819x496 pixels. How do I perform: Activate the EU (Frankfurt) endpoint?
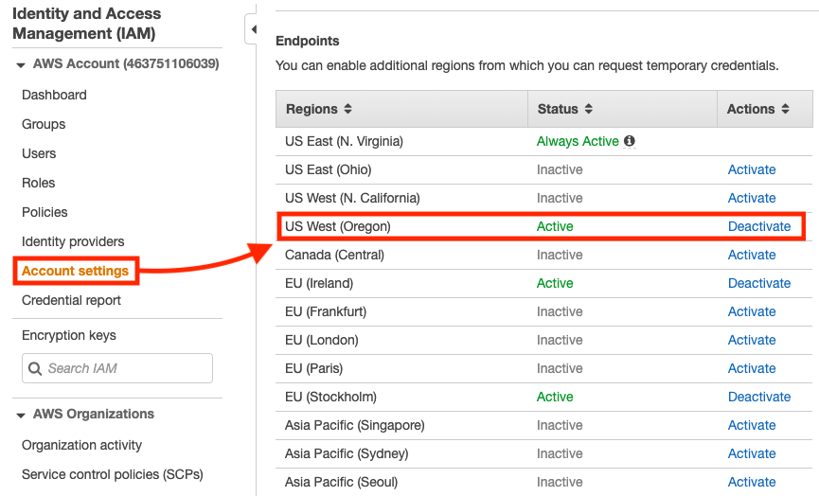752,311
